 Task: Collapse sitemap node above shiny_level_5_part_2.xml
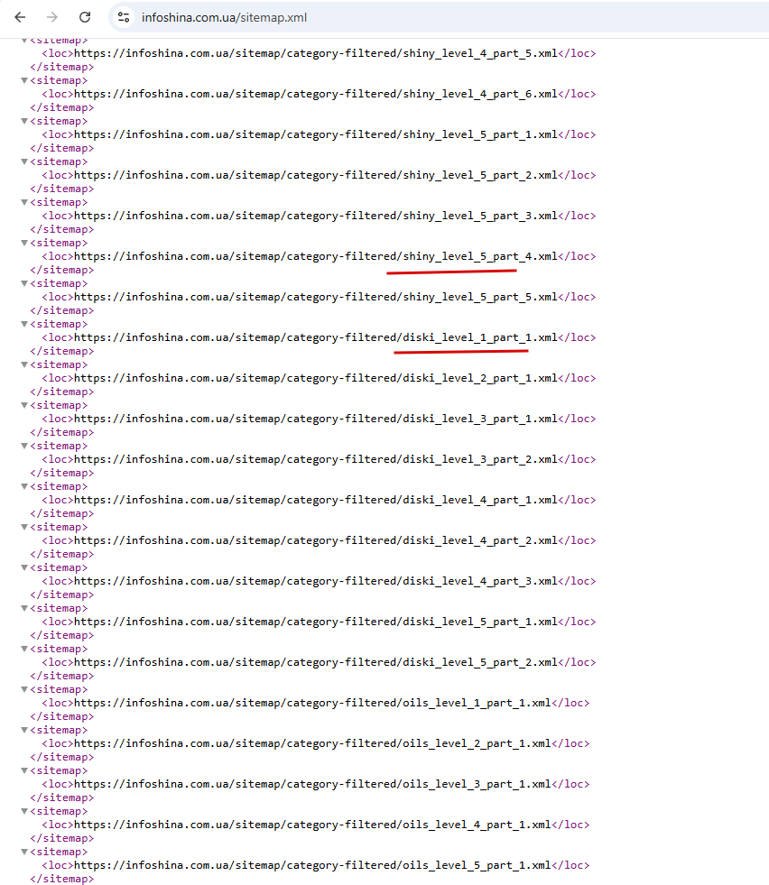coord(24,161)
